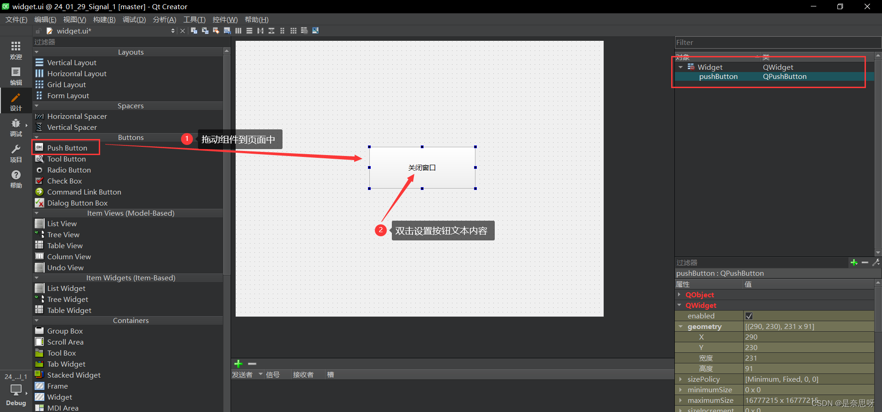Click the 关闭窗口 button on form
The height and width of the screenshot is (412, 882).
click(x=422, y=167)
